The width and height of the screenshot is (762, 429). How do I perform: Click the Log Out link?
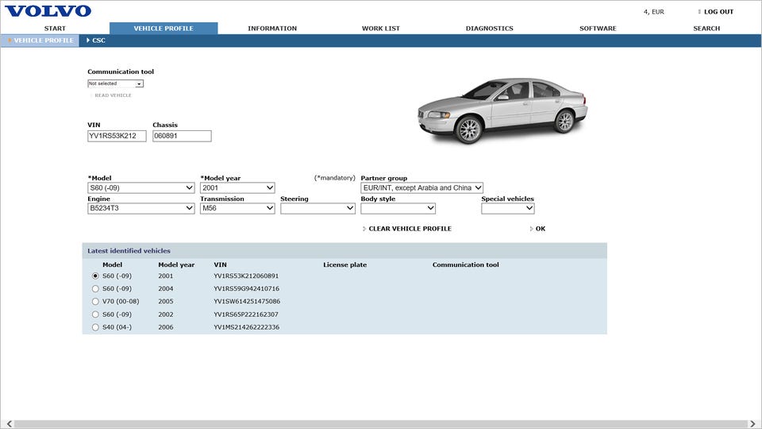click(x=718, y=12)
